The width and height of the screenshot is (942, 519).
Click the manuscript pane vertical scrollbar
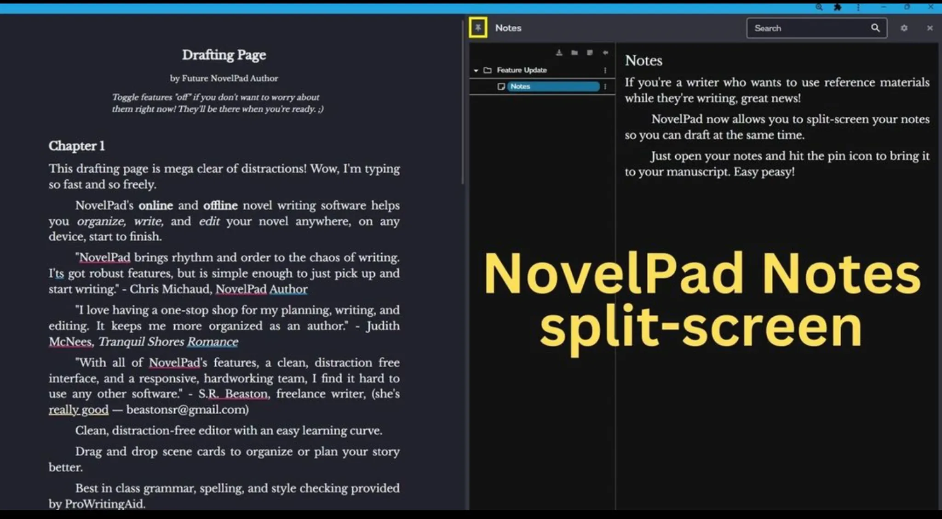click(x=463, y=102)
